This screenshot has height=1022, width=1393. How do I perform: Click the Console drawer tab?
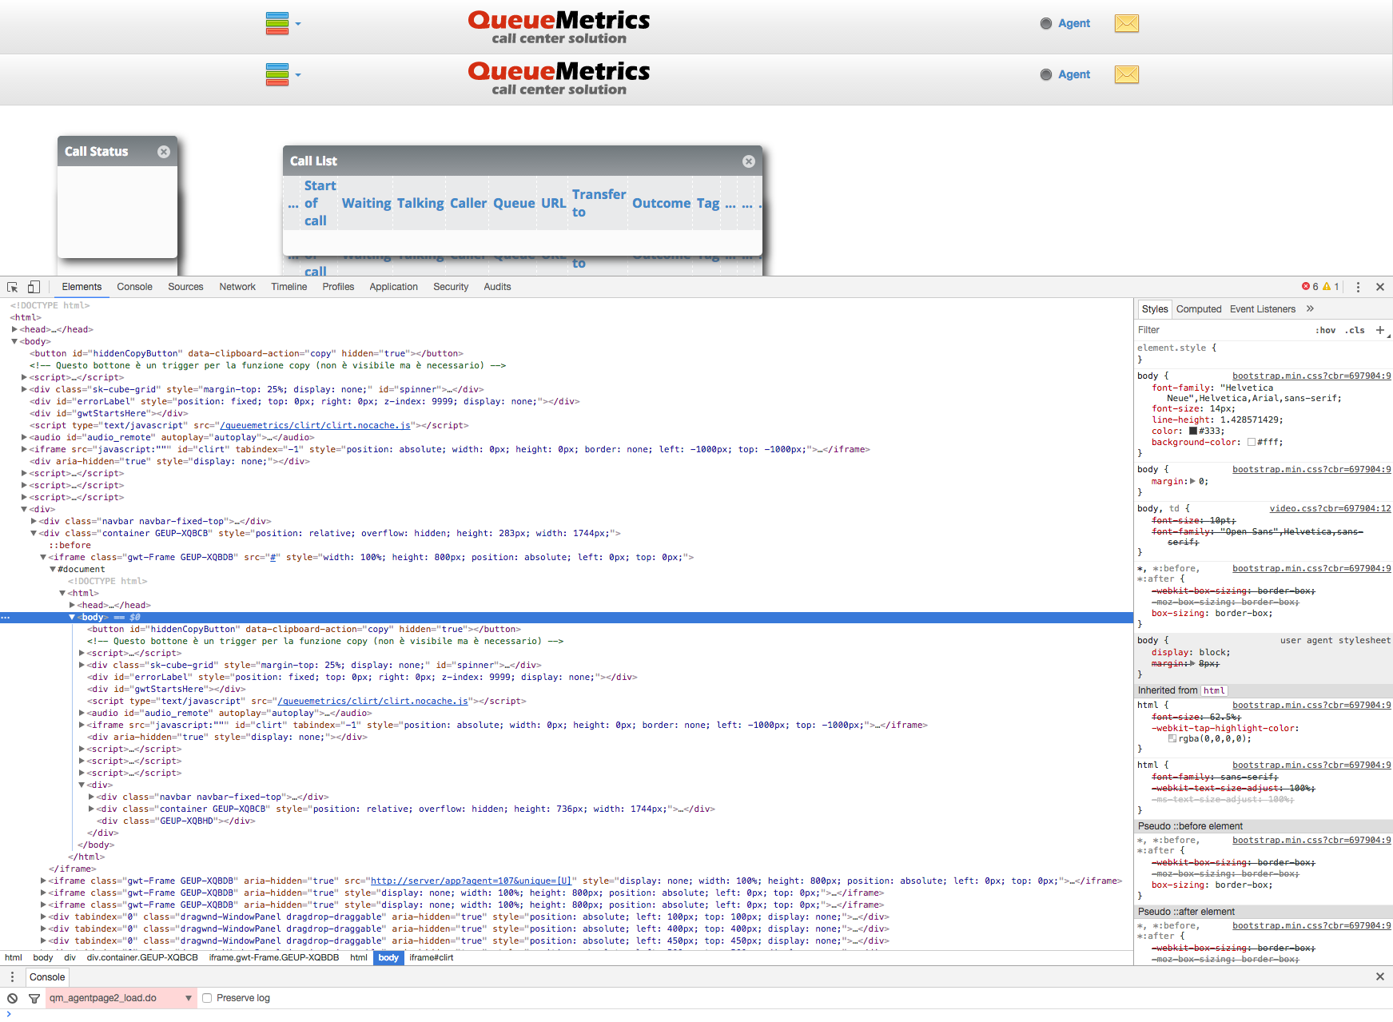point(47,977)
